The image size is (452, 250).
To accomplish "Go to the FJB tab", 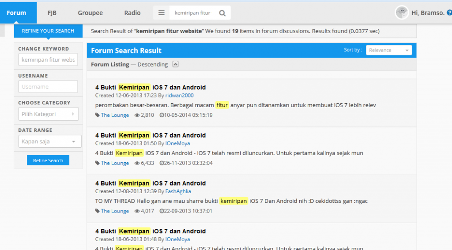I will pos(52,13).
